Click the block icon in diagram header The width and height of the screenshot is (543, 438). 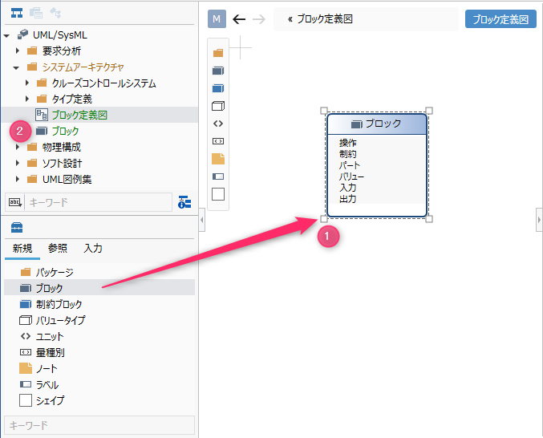click(x=357, y=124)
